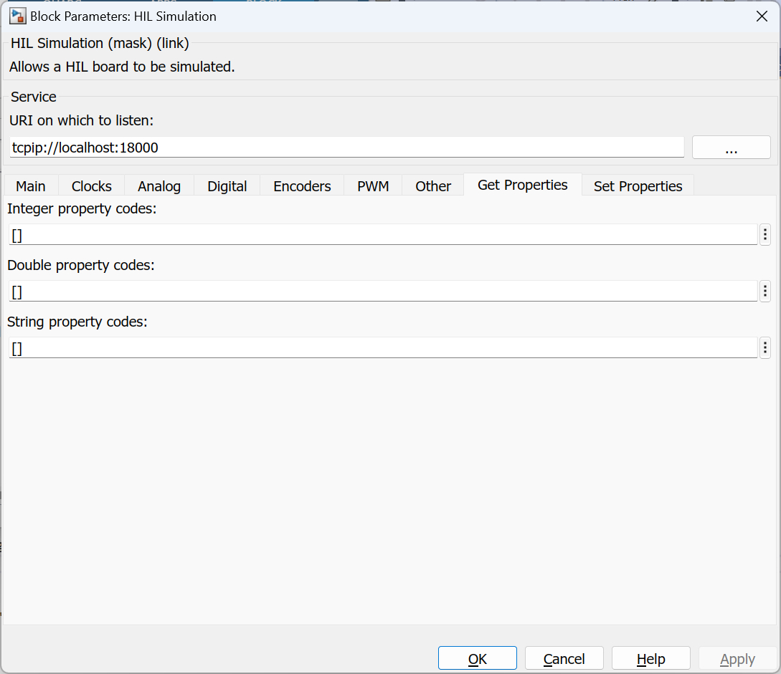
Task: Click the Get Properties tab
Action: tap(523, 185)
